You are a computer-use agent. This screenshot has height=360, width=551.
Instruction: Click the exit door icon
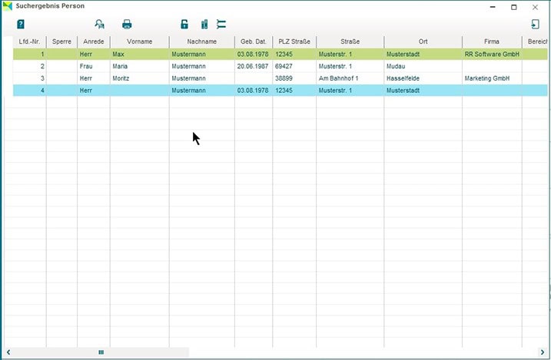535,25
